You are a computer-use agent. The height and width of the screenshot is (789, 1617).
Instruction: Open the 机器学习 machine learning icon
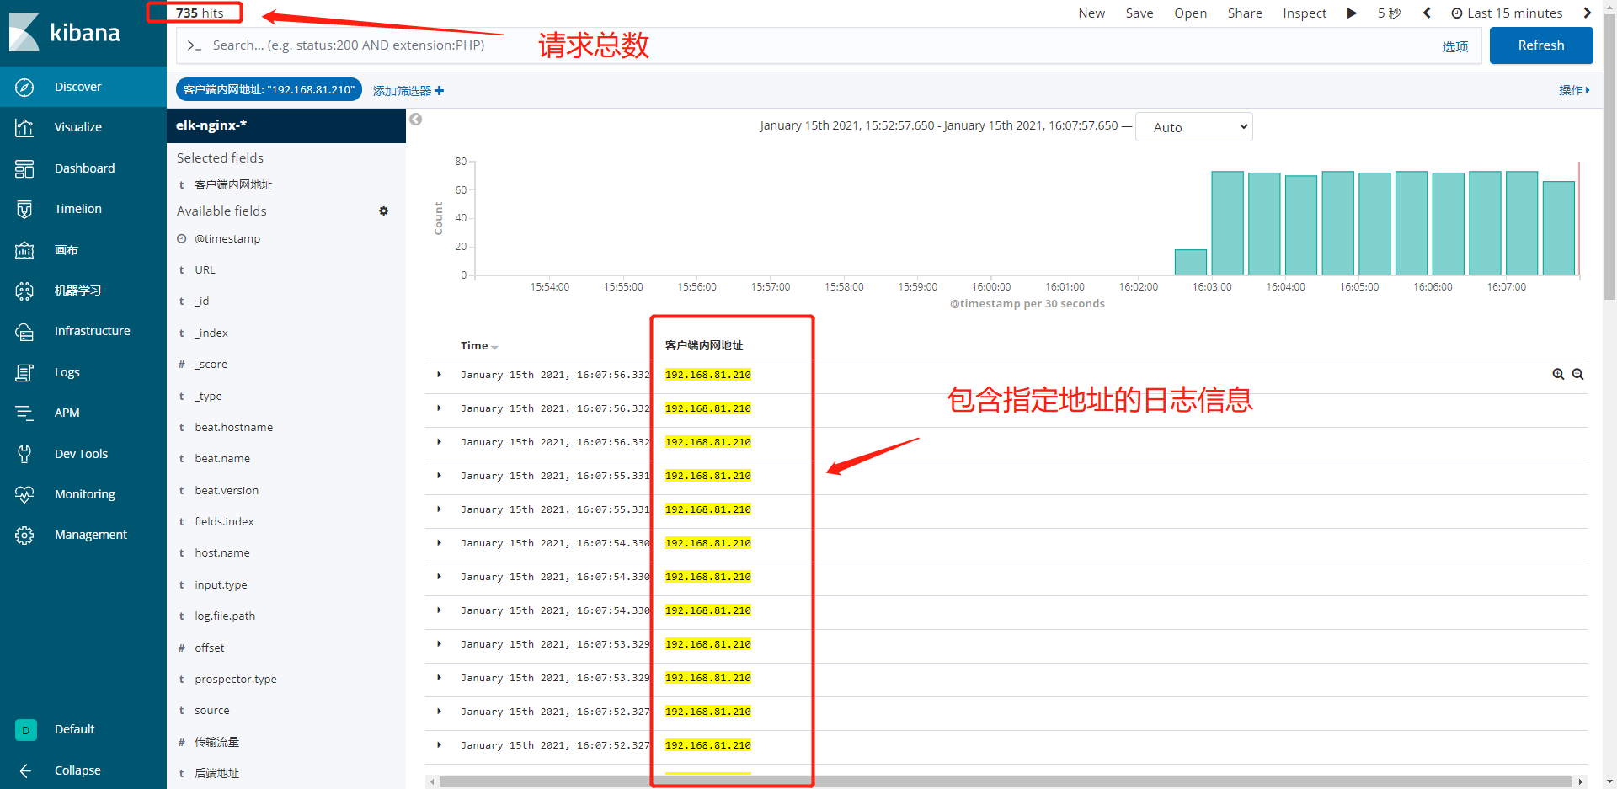24,290
